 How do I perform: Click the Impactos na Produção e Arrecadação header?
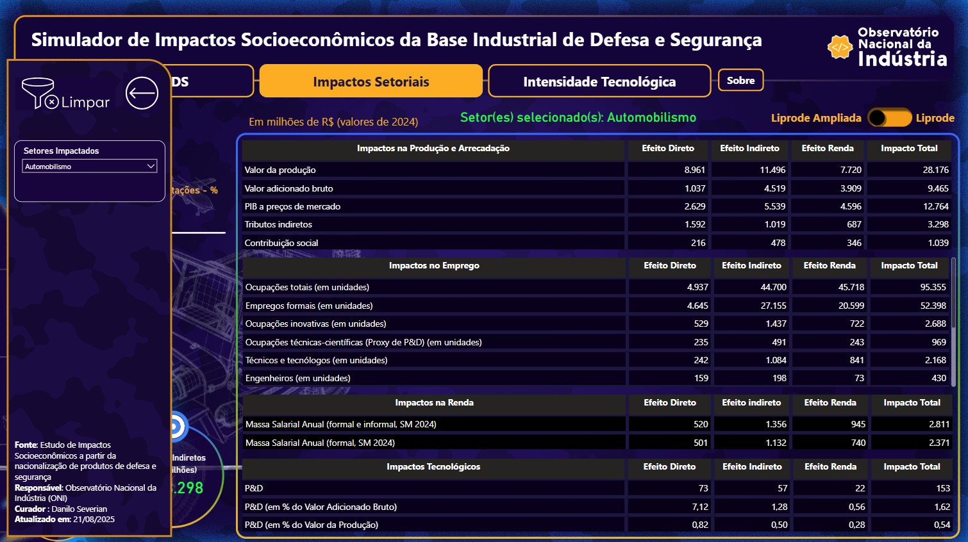point(433,149)
